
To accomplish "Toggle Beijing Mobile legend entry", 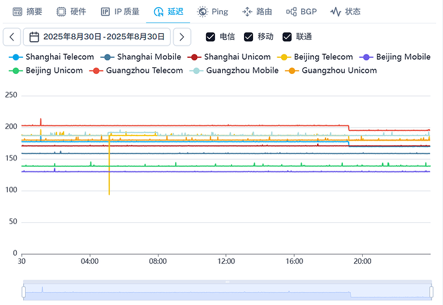I will 395,57.
